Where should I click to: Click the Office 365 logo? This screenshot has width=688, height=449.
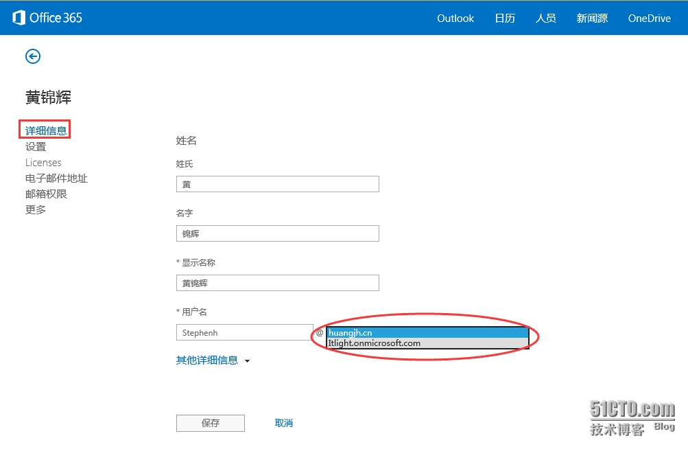[x=47, y=18]
